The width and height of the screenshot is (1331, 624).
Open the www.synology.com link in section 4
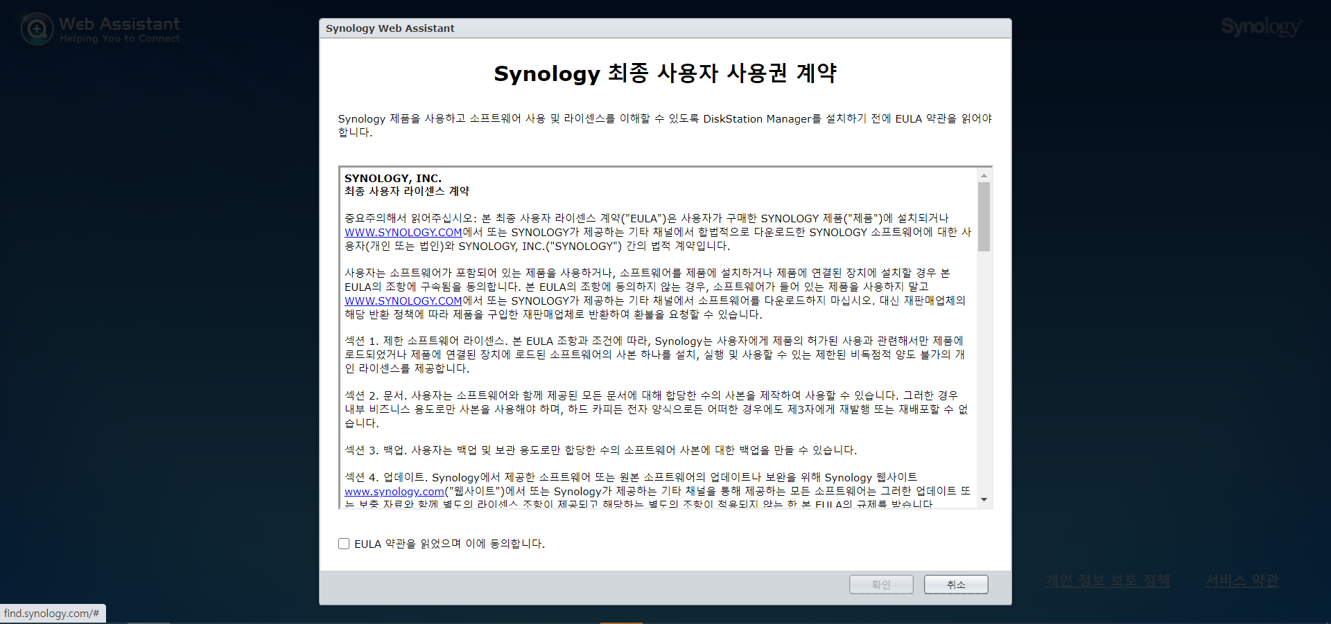(x=394, y=491)
